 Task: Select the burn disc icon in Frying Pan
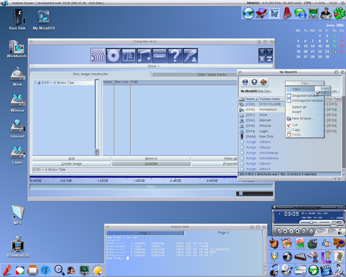tap(113, 55)
